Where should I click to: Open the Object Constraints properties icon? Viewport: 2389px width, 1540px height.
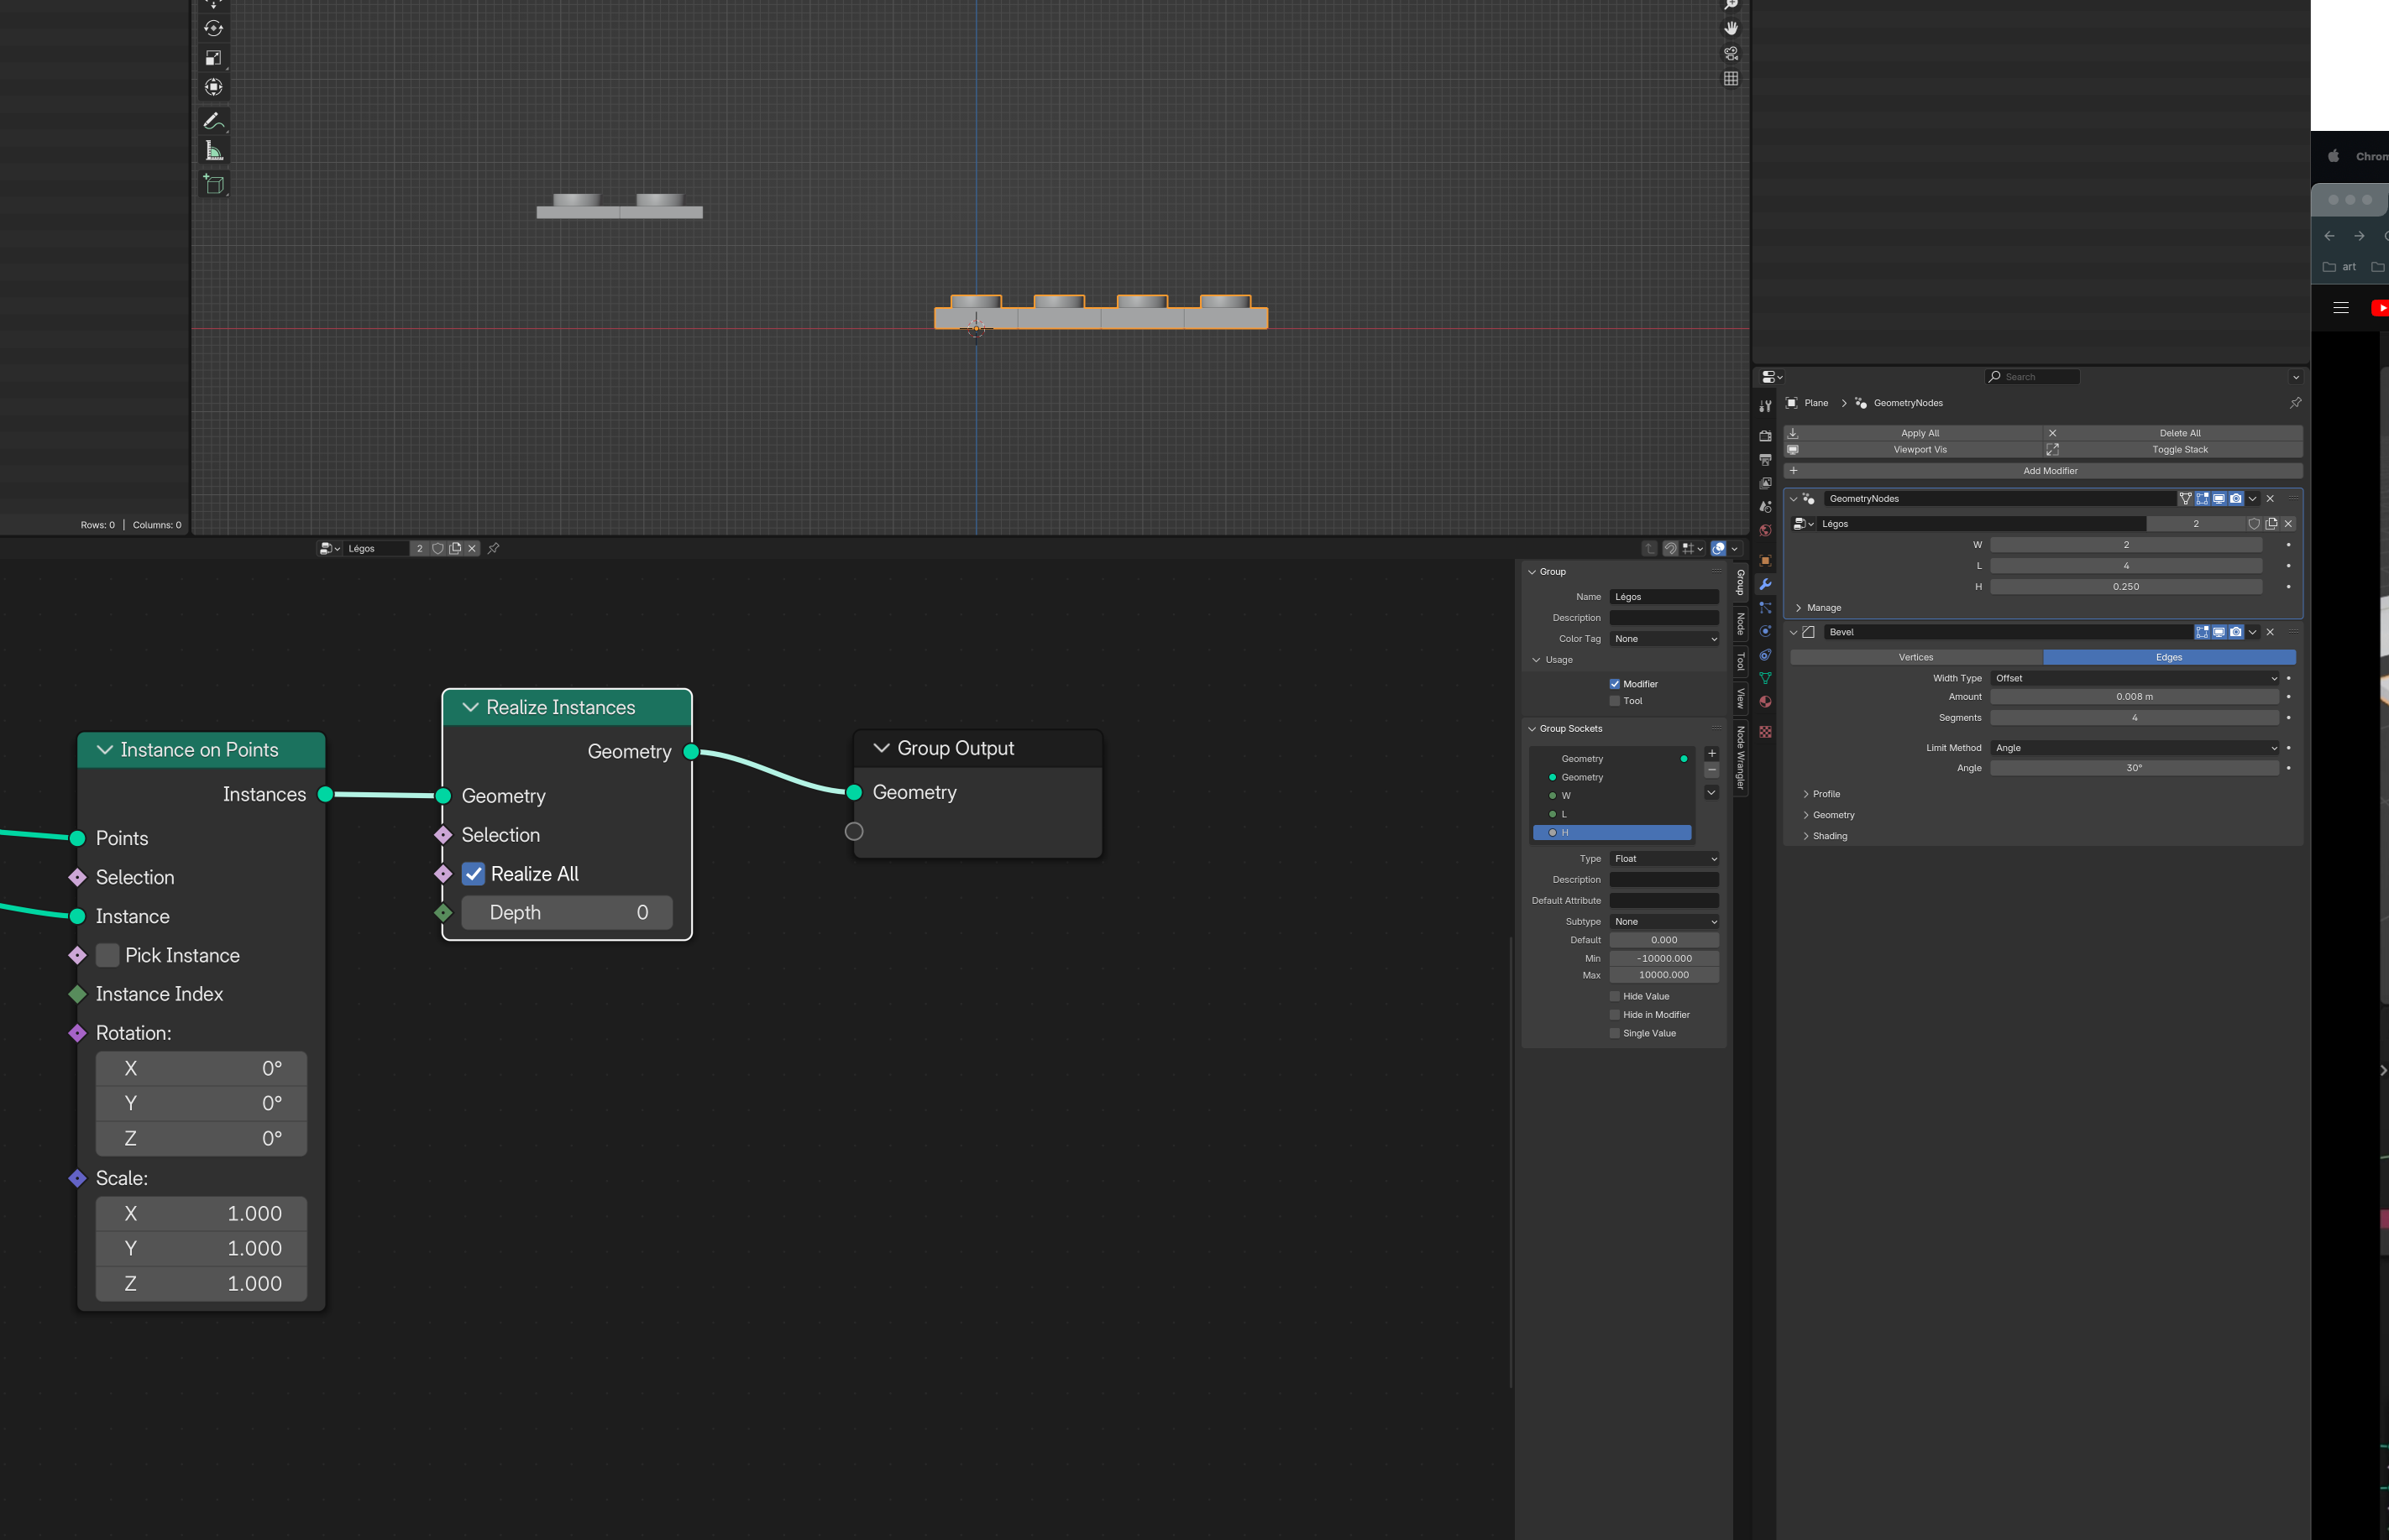[1765, 655]
